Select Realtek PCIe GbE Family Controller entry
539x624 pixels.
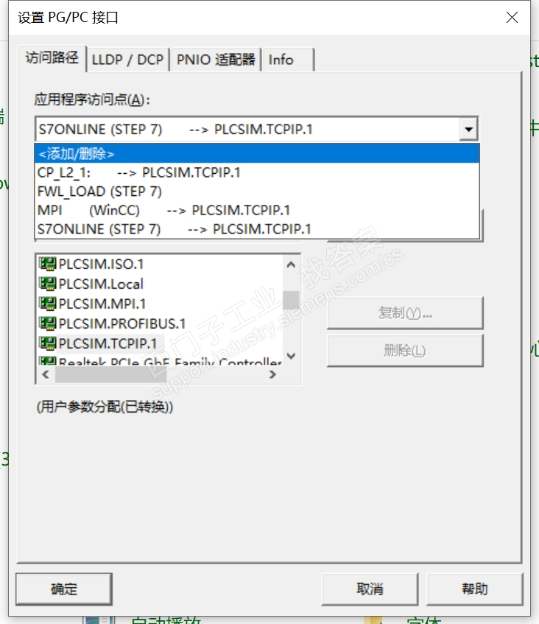pyautogui.click(x=170, y=361)
